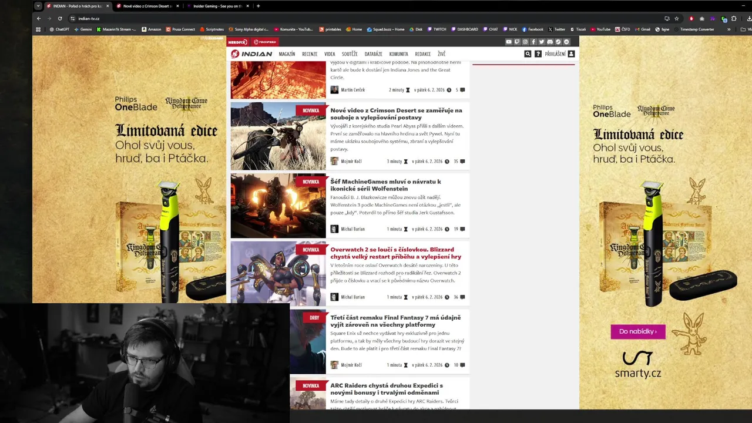Open the apps grid icon in bookmarks bar

click(x=38, y=29)
